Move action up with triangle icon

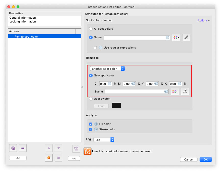[49, 148]
